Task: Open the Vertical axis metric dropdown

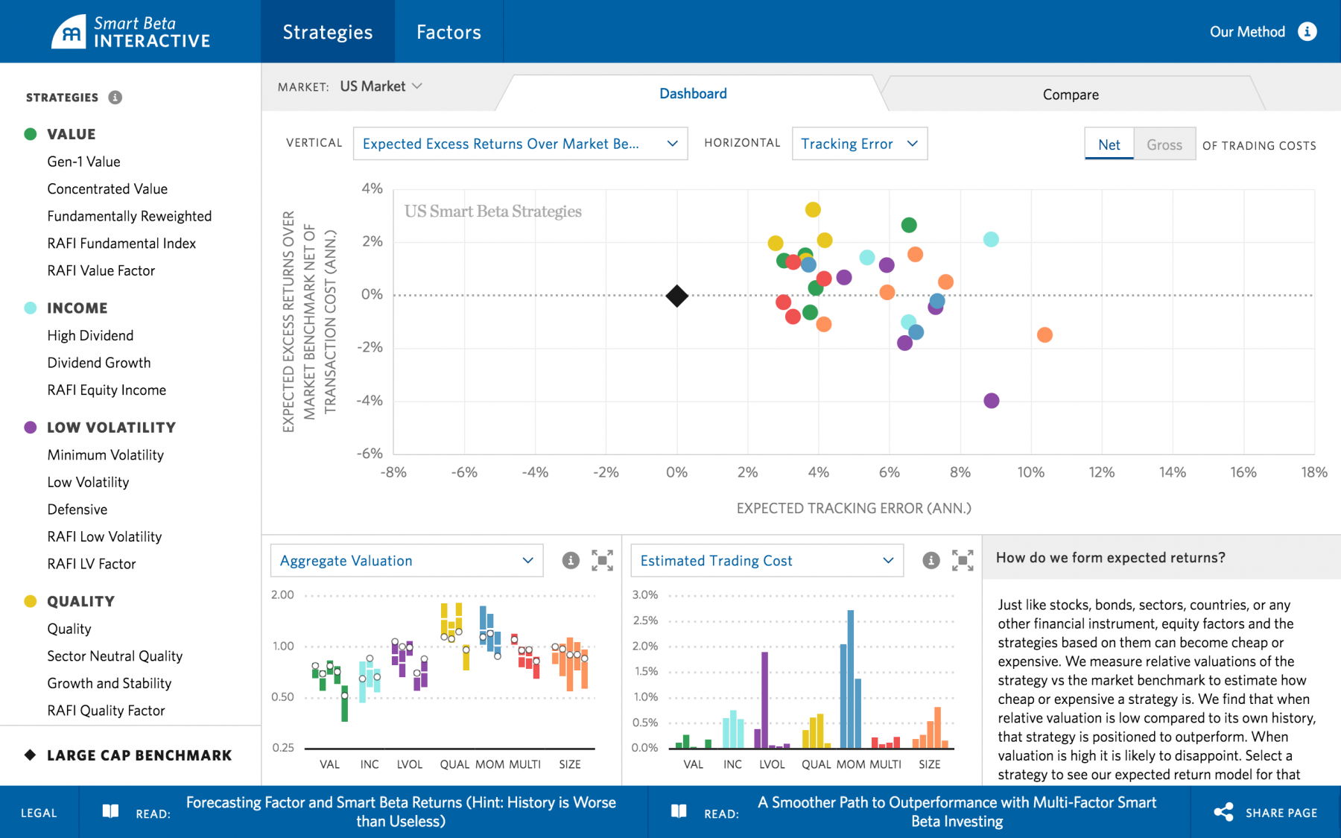Action: point(520,144)
